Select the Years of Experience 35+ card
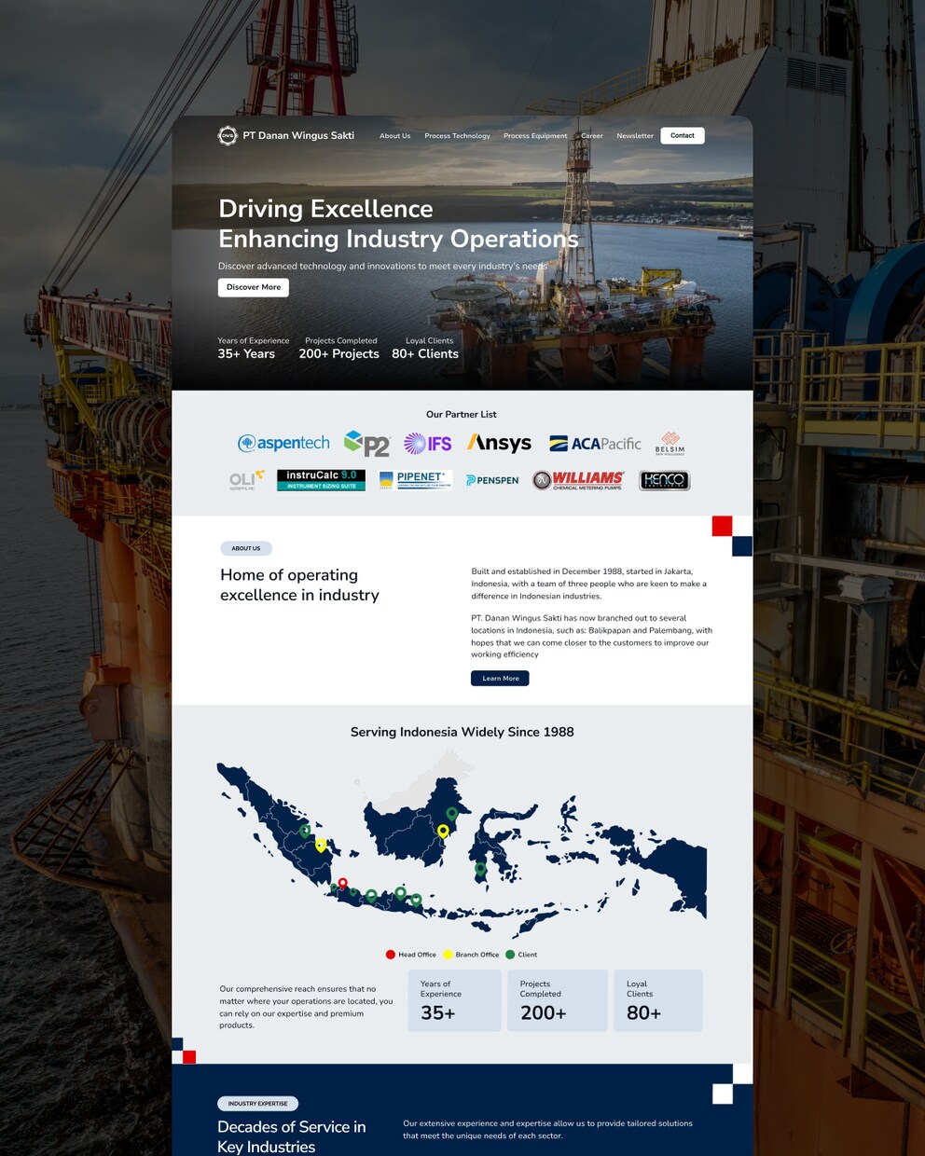Viewport: 925px width, 1156px height. (x=455, y=1000)
